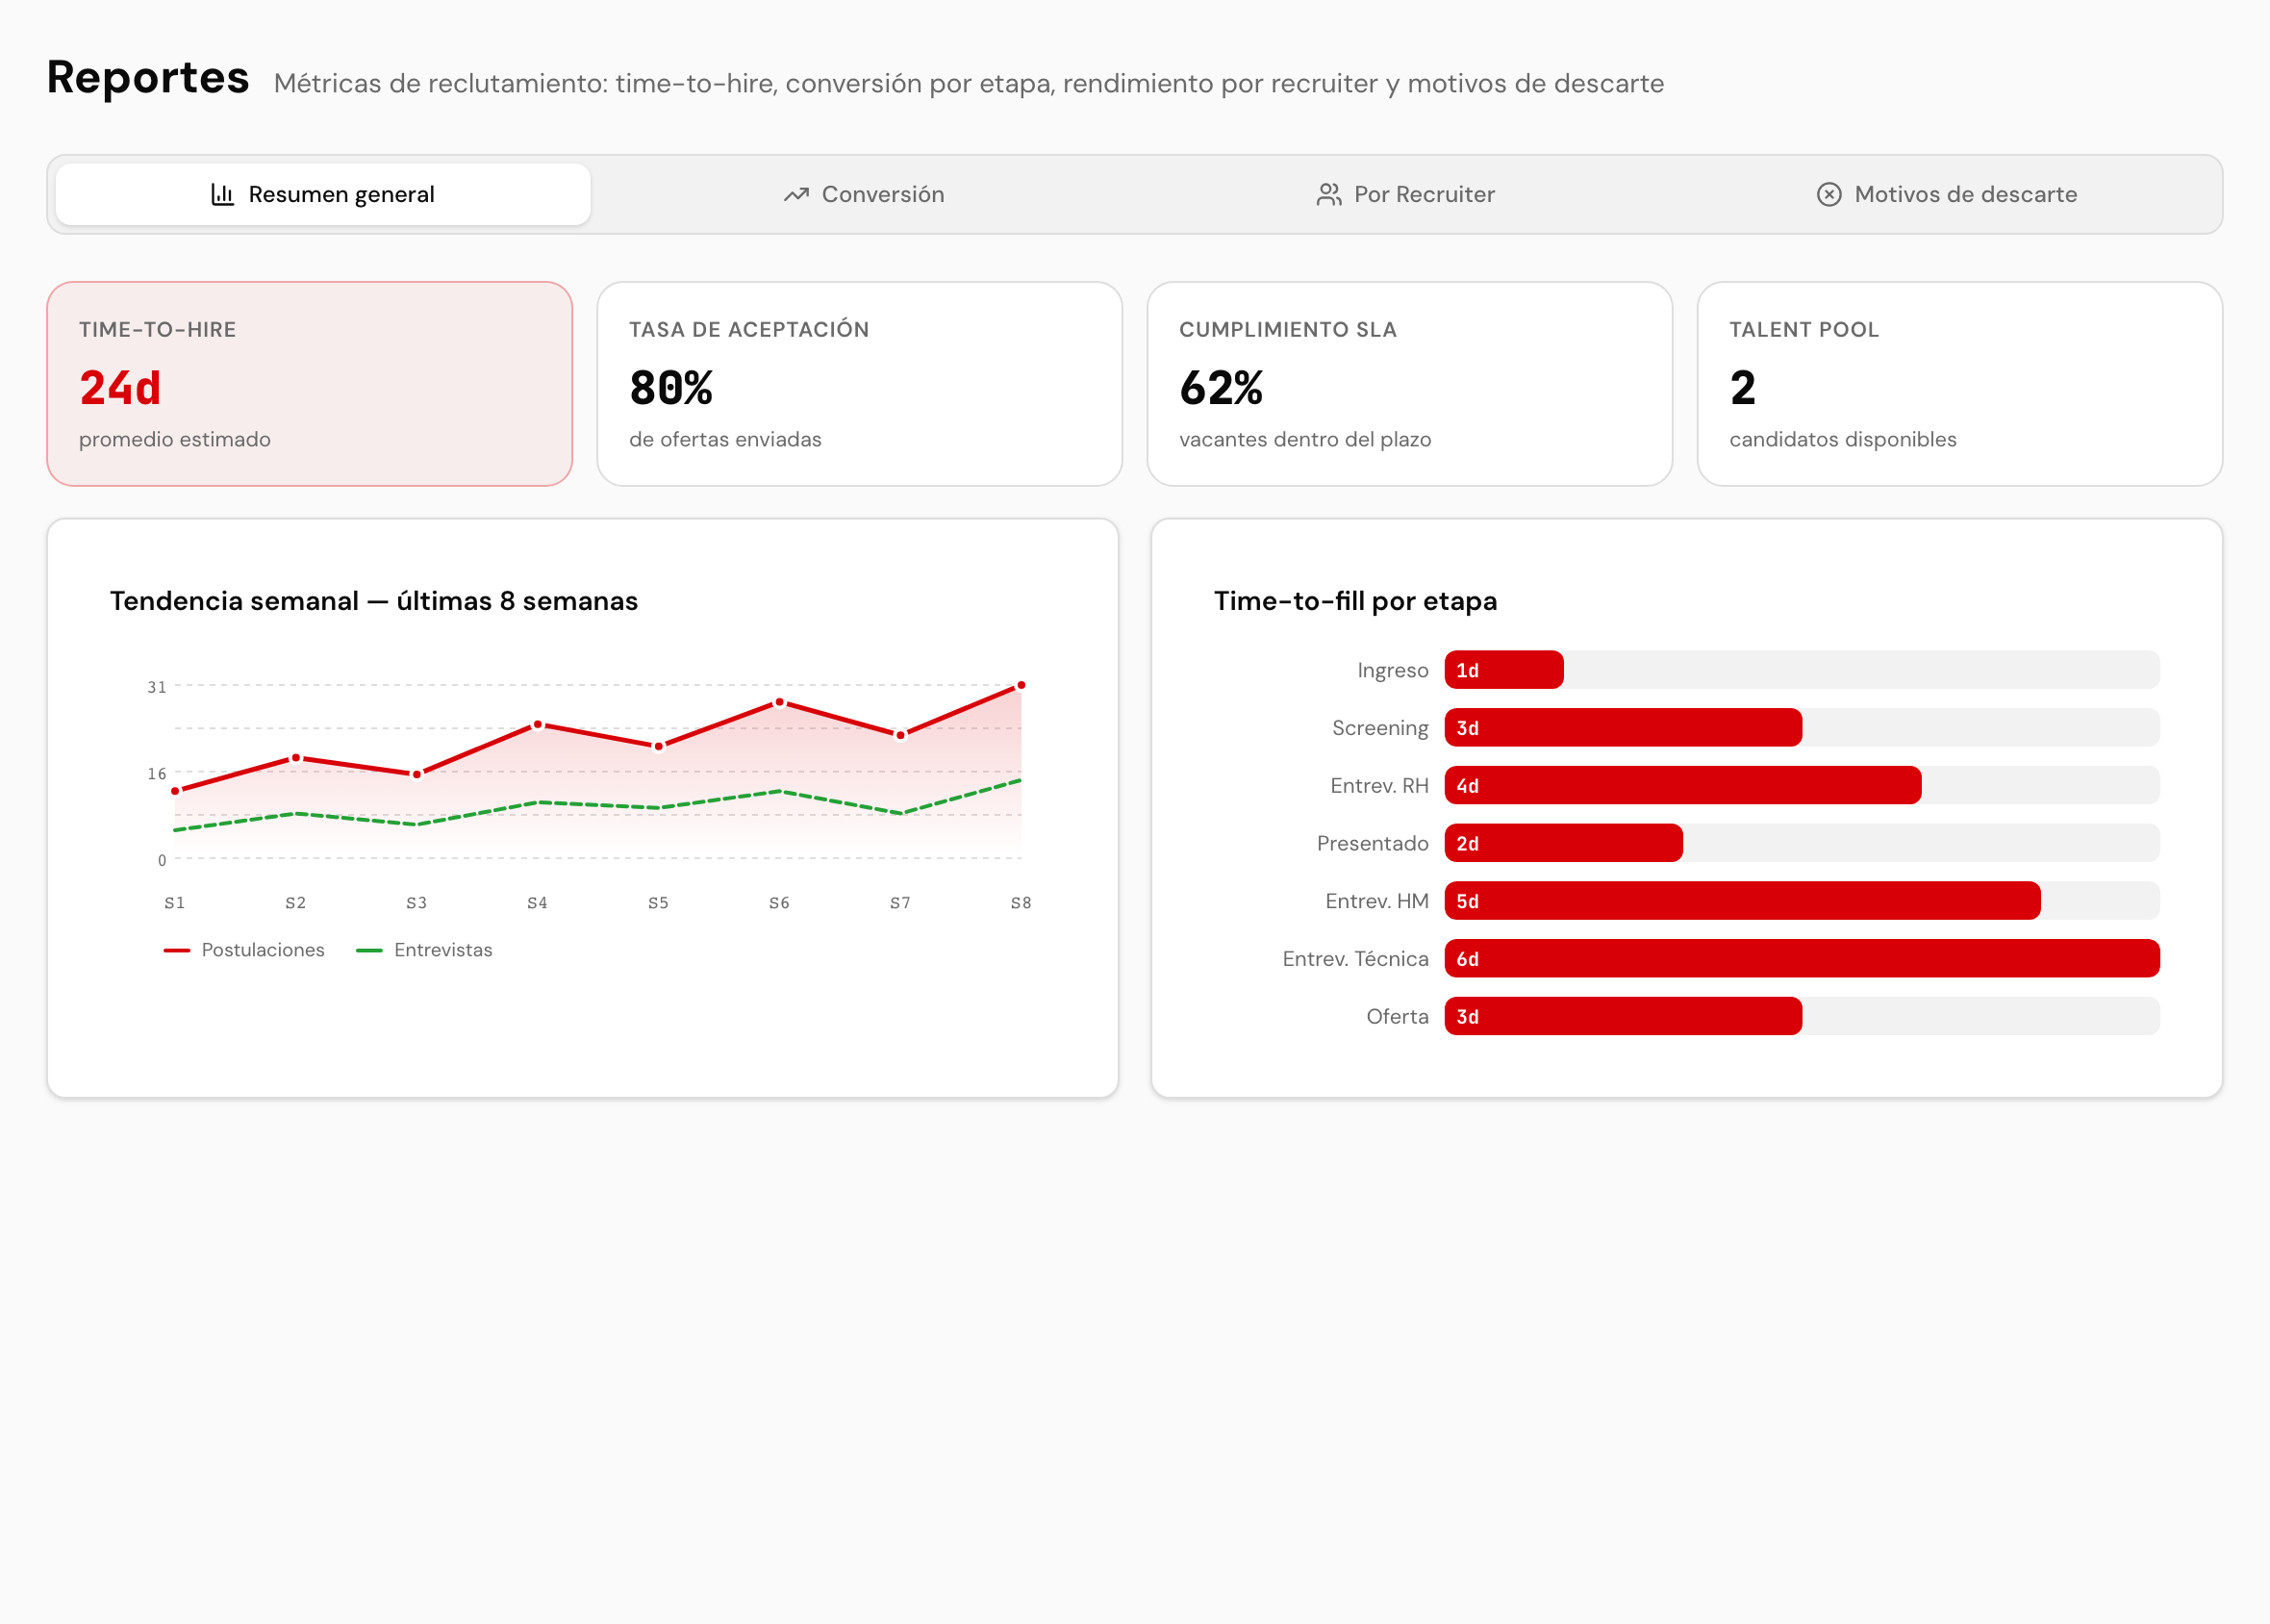2270x1624 pixels.
Task: Click the '16' y-axis label
Action: 157,774
